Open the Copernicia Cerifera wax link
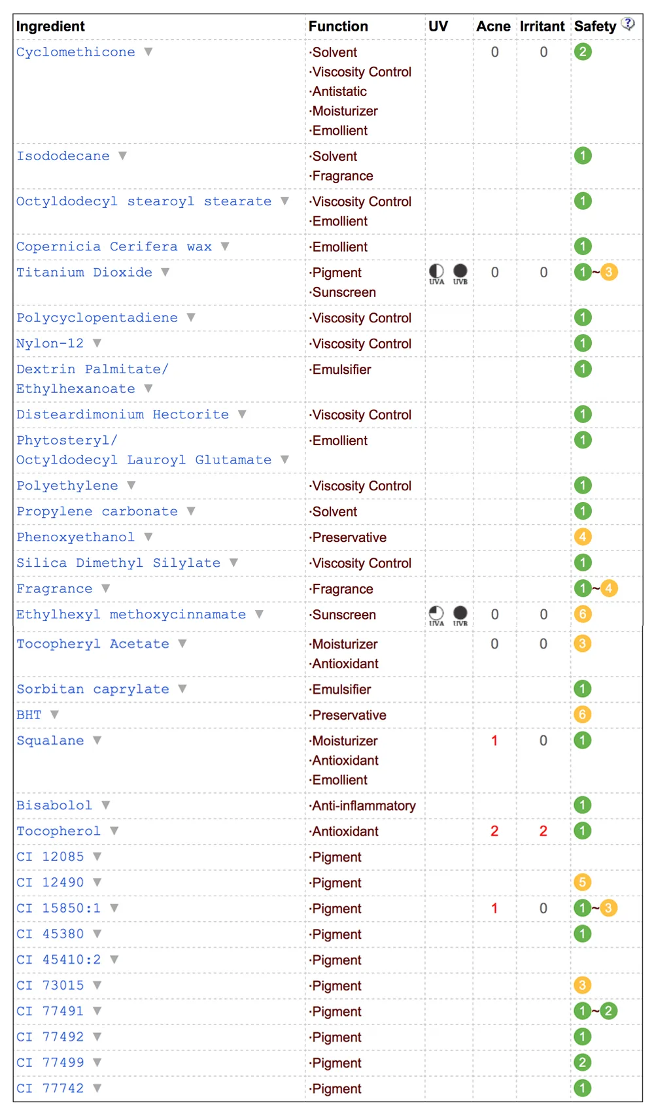654x1112 pixels. 114,247
